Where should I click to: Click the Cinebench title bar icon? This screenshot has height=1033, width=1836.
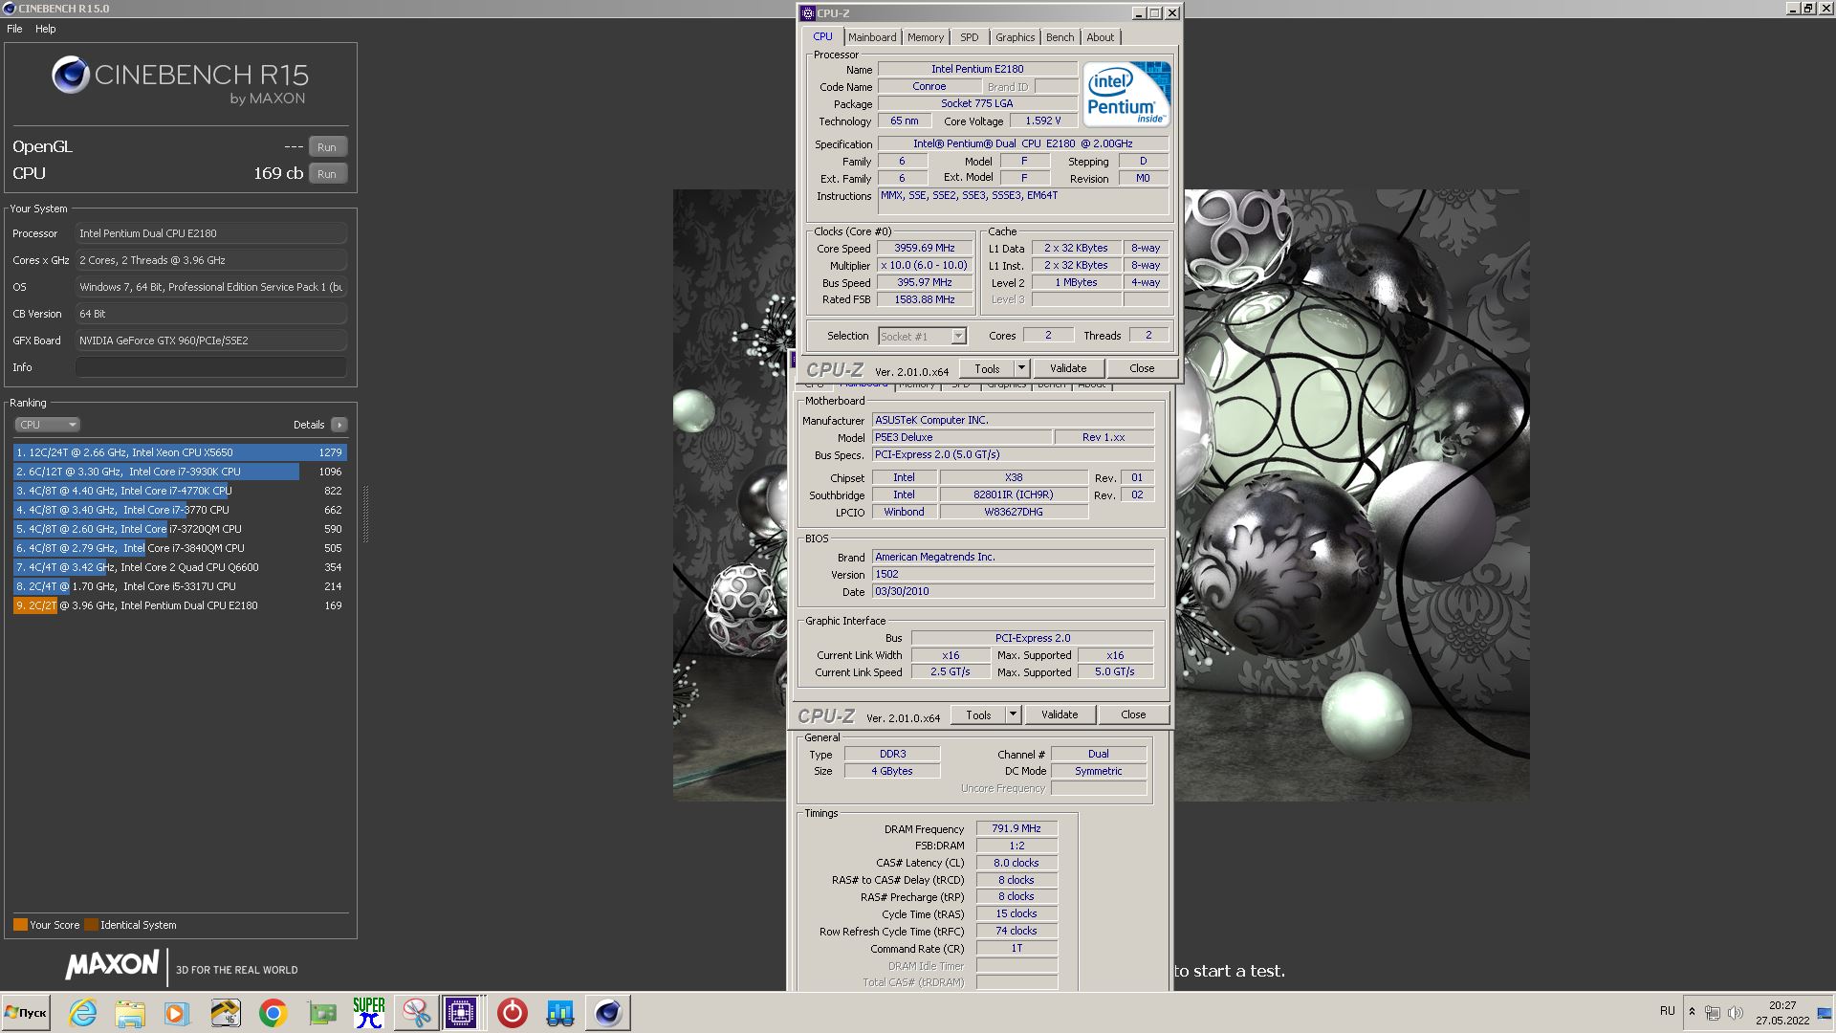(x=10, y=9)
